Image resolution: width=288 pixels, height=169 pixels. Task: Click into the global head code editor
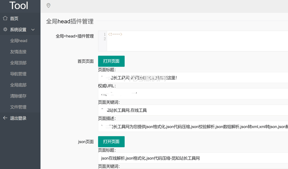click(193, 41)
